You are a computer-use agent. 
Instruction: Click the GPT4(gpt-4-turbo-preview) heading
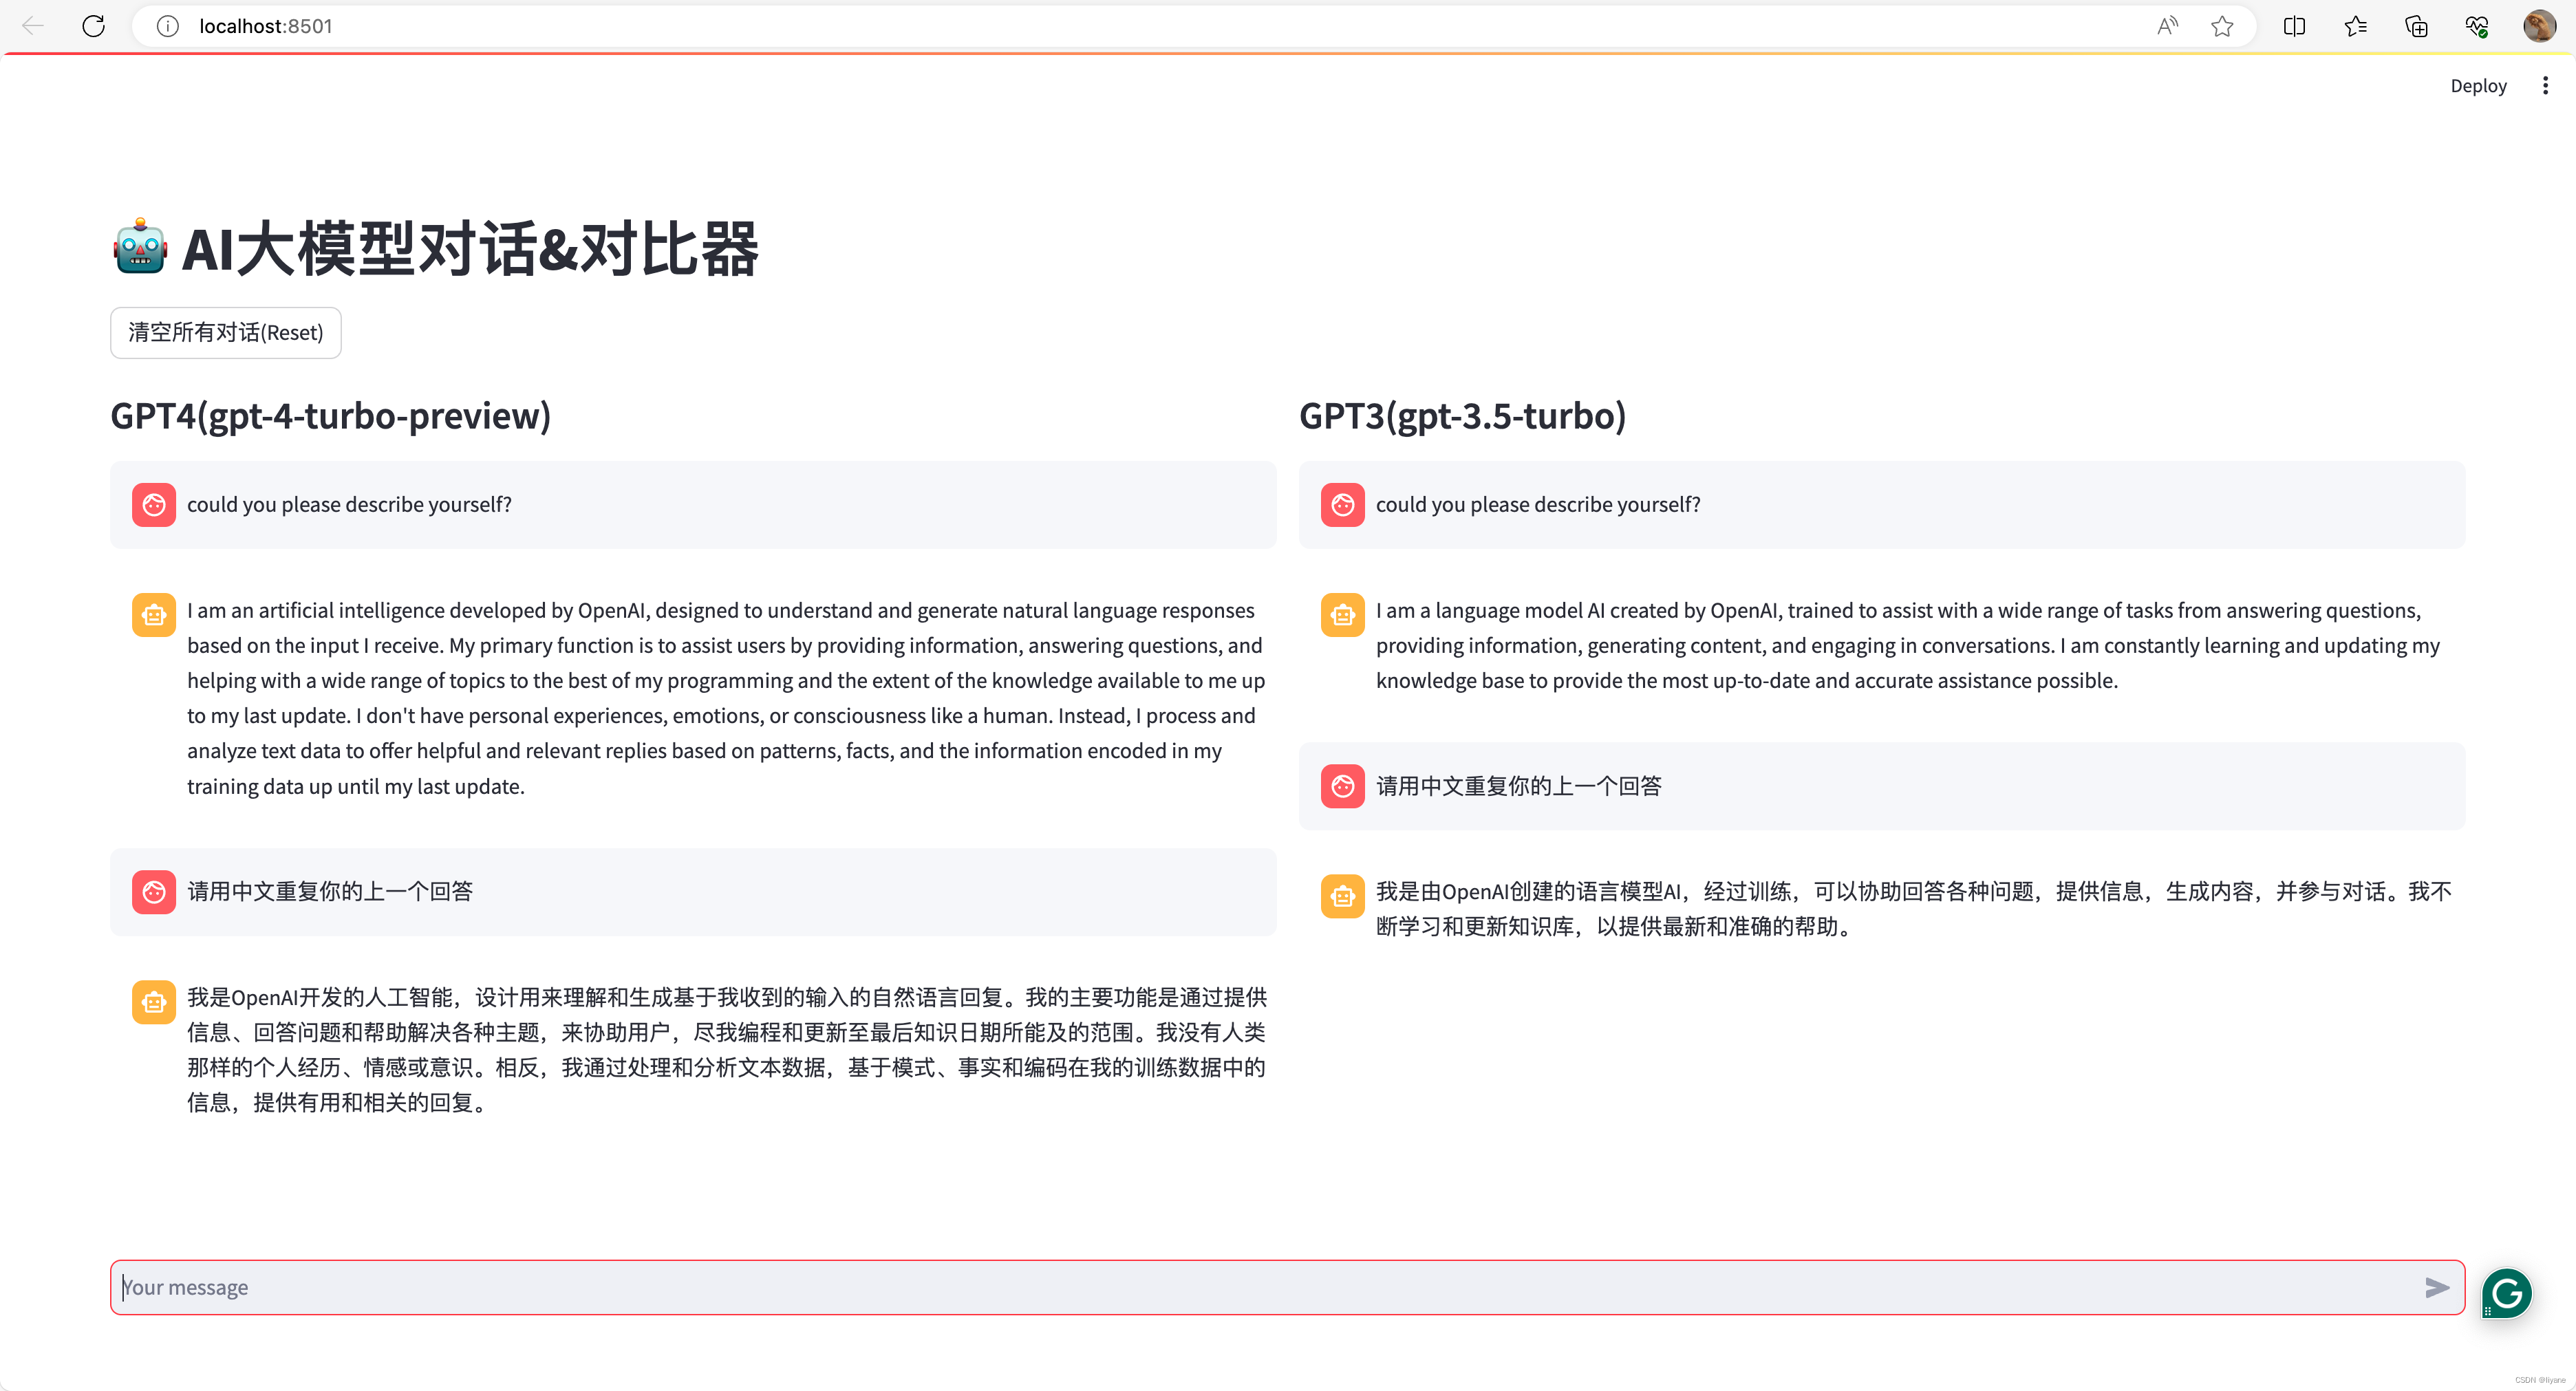331,416
